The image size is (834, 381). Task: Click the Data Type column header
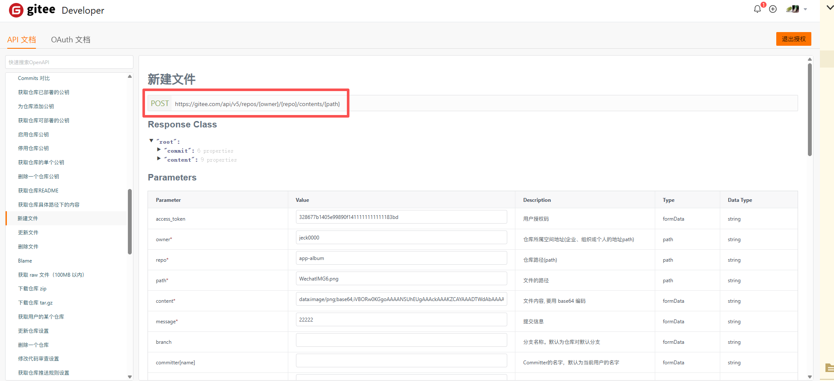click(x=740, y=200)
